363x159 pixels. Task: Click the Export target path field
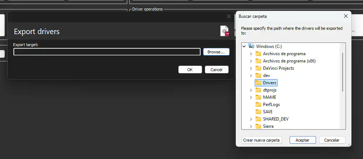point(107,52)
